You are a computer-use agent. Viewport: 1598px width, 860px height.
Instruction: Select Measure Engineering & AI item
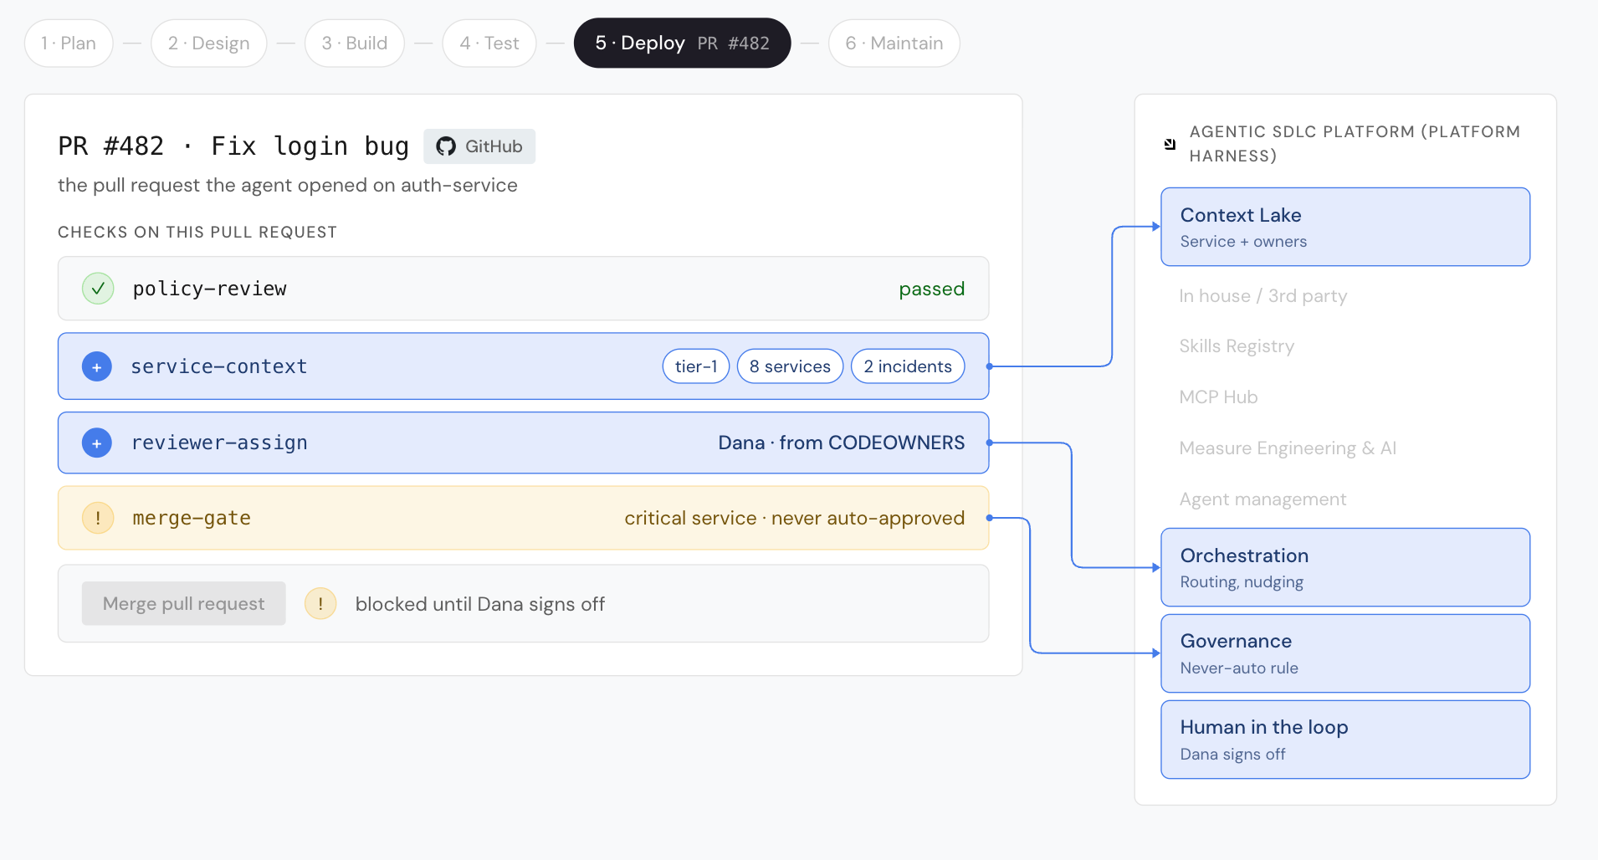coord(1288,448)
